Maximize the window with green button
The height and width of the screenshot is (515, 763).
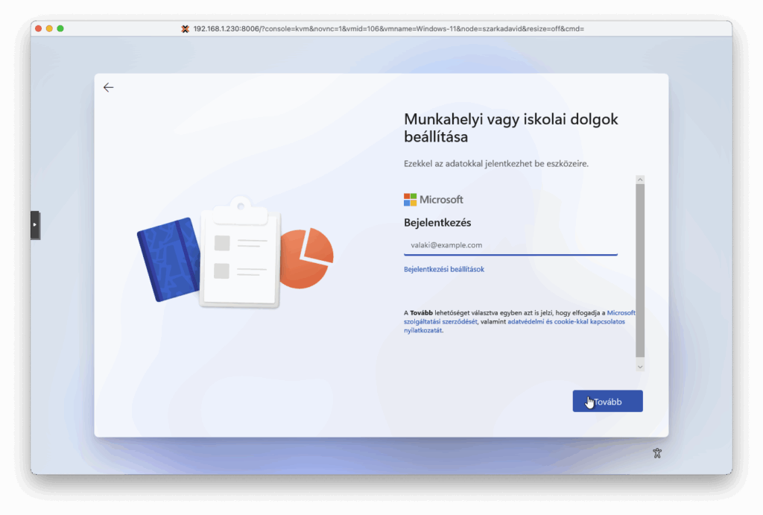pos(60,29)
